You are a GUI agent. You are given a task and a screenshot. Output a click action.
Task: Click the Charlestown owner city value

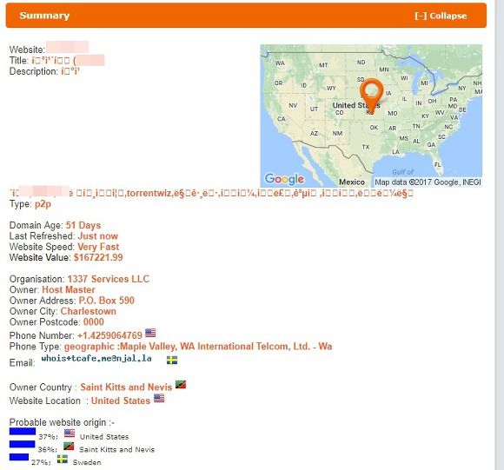point(89,311)
